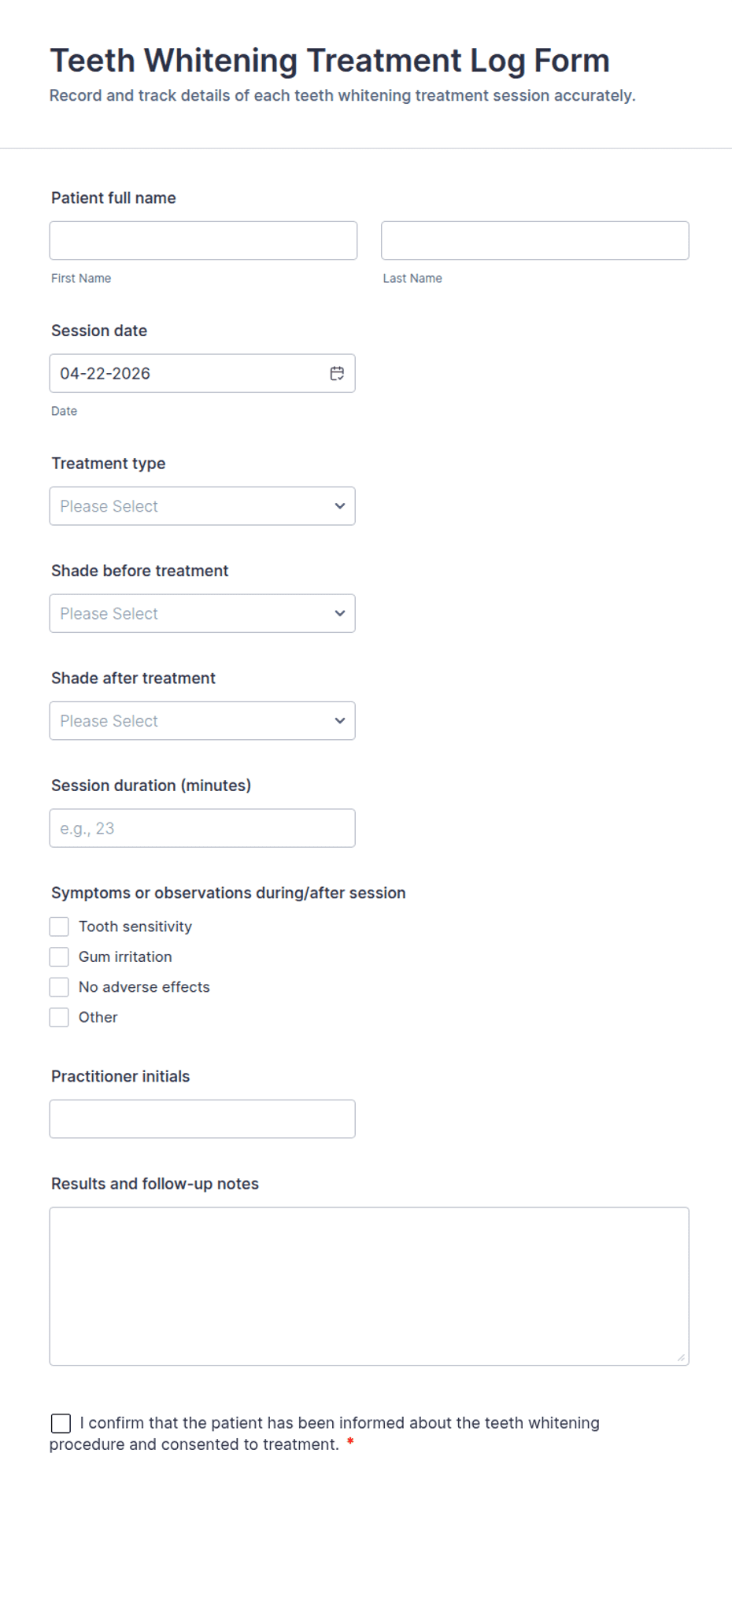Click the Session duration minutes field

pyautogui.click(x=202, y=828)
